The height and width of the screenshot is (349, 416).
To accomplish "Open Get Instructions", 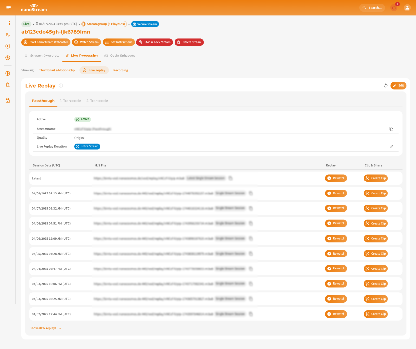I will click(118, 42).
